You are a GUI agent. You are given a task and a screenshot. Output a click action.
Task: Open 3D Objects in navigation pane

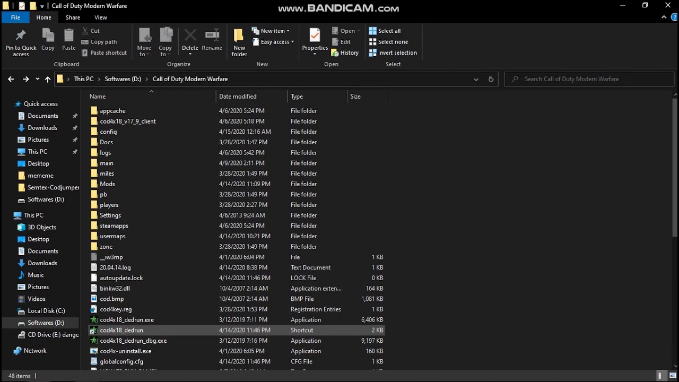tap(37, 227)
